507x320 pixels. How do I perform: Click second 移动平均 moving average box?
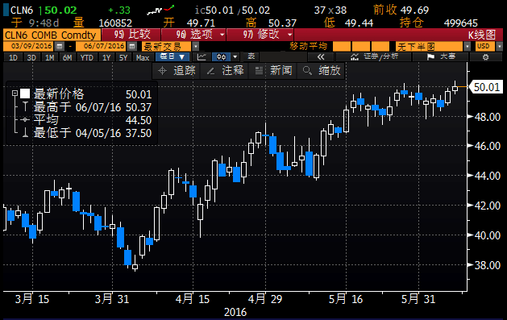click(361, 47)
